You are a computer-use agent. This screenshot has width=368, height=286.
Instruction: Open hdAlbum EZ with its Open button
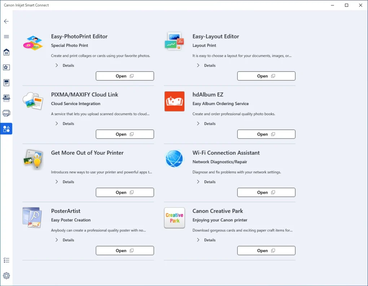266,134
